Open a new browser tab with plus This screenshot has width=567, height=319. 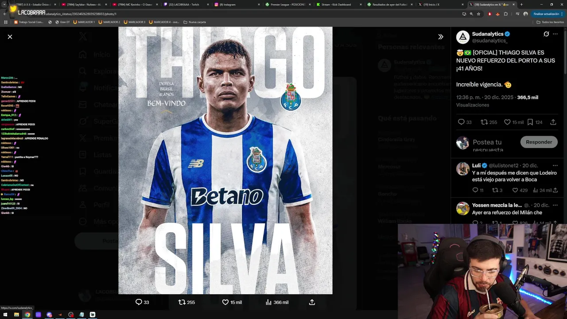click(521, 4)
